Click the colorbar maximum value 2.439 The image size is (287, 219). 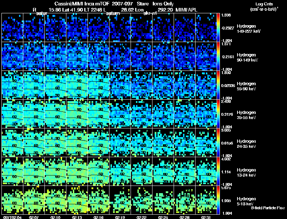click(226, 102)
